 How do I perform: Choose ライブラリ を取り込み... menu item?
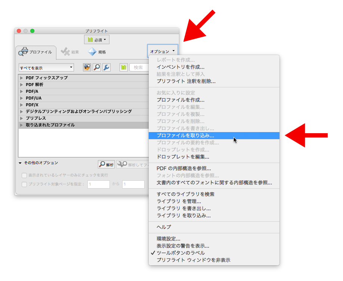(214, 216)
